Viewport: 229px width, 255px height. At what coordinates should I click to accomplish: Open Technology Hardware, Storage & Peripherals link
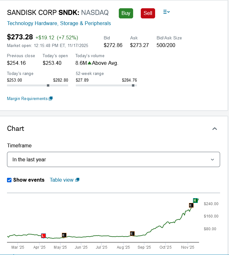(59, 23)
